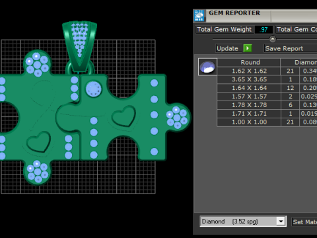Click the Save Report button
The height and width of the screenshot is (238, 317).
click(290, 48)
